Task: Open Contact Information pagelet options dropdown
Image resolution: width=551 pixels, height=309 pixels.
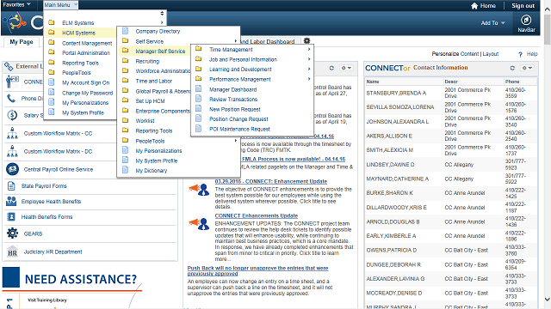Action: [x=527, y=68]
